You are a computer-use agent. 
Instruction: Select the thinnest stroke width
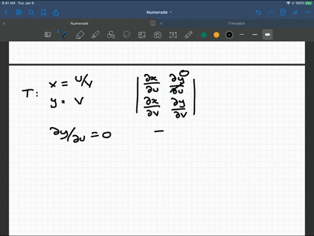[242, 35]
